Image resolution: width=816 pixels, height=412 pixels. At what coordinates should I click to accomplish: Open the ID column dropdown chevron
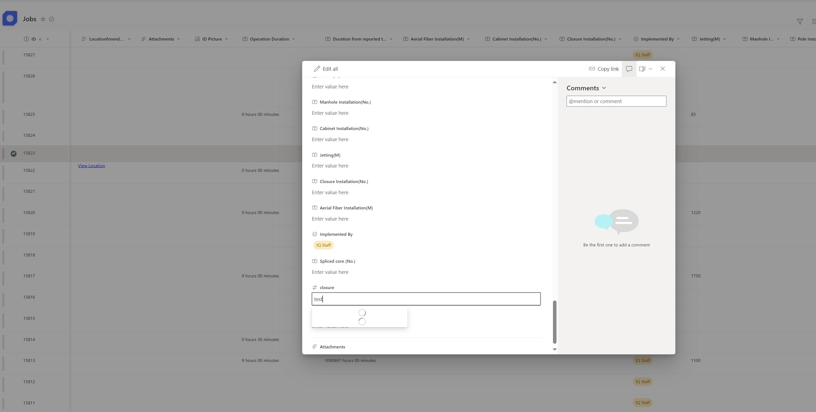[x=48, y=39]
